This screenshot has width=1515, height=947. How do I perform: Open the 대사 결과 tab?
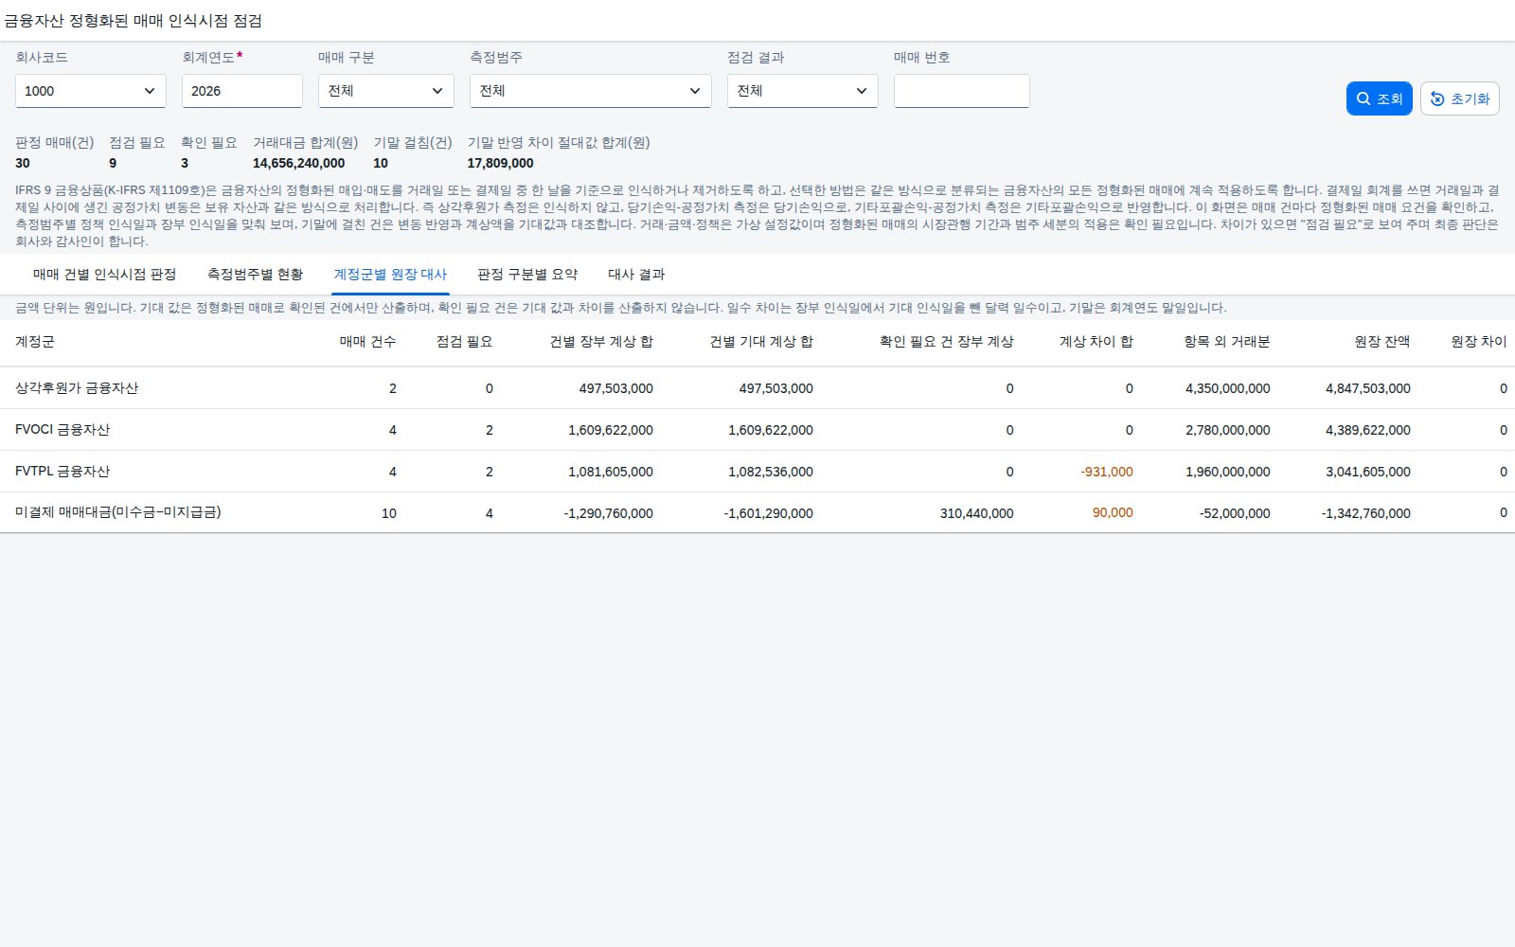(x=636, y=275)
